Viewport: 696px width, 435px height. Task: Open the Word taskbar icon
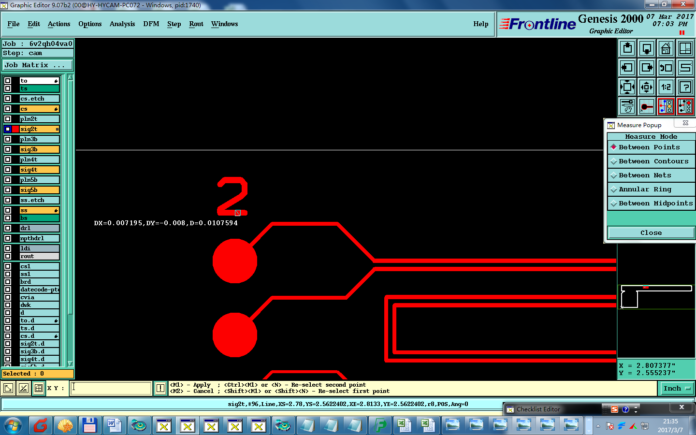[x=114, y=425]
